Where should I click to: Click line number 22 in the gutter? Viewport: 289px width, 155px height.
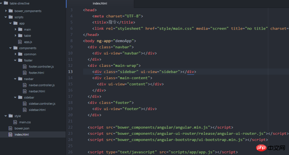coord(70,127)
